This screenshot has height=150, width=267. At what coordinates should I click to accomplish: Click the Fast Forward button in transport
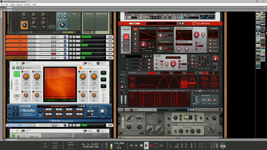(x=136, y=146)
